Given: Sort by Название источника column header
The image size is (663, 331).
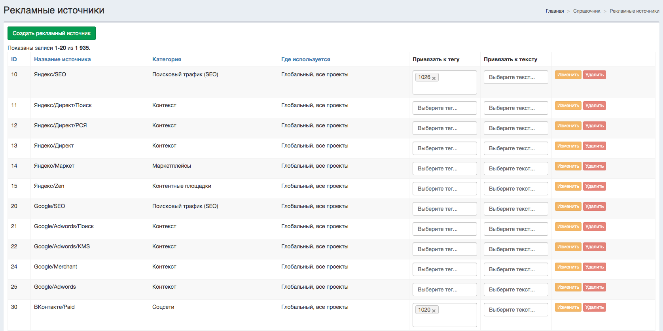Looking at the screenshot, I should (62, 59).
